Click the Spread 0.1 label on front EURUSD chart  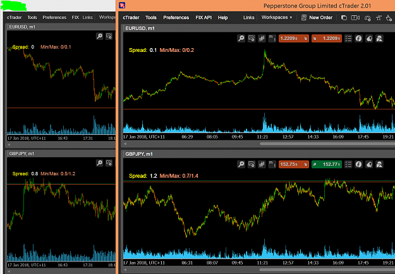pyautogui.click(x=143, y=50)
